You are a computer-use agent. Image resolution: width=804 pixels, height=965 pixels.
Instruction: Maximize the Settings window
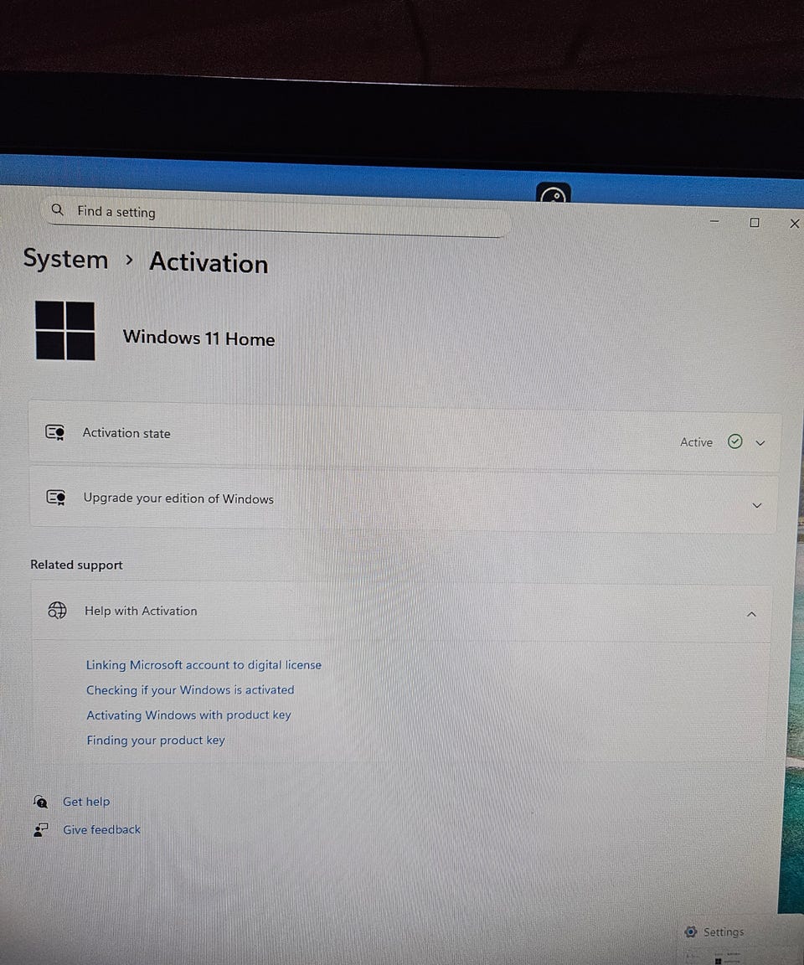(755, 222)
